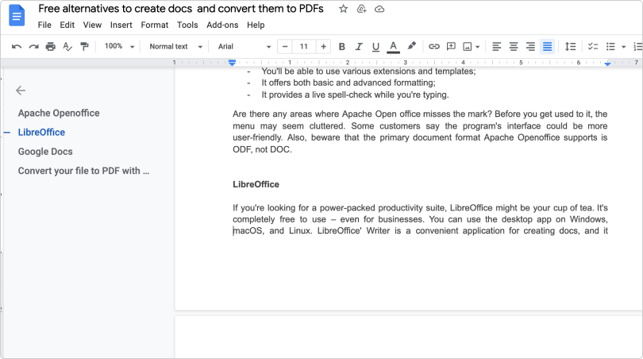Open the insert image dropdown arrow
This screenshot has height=359, width=643.
478,47
